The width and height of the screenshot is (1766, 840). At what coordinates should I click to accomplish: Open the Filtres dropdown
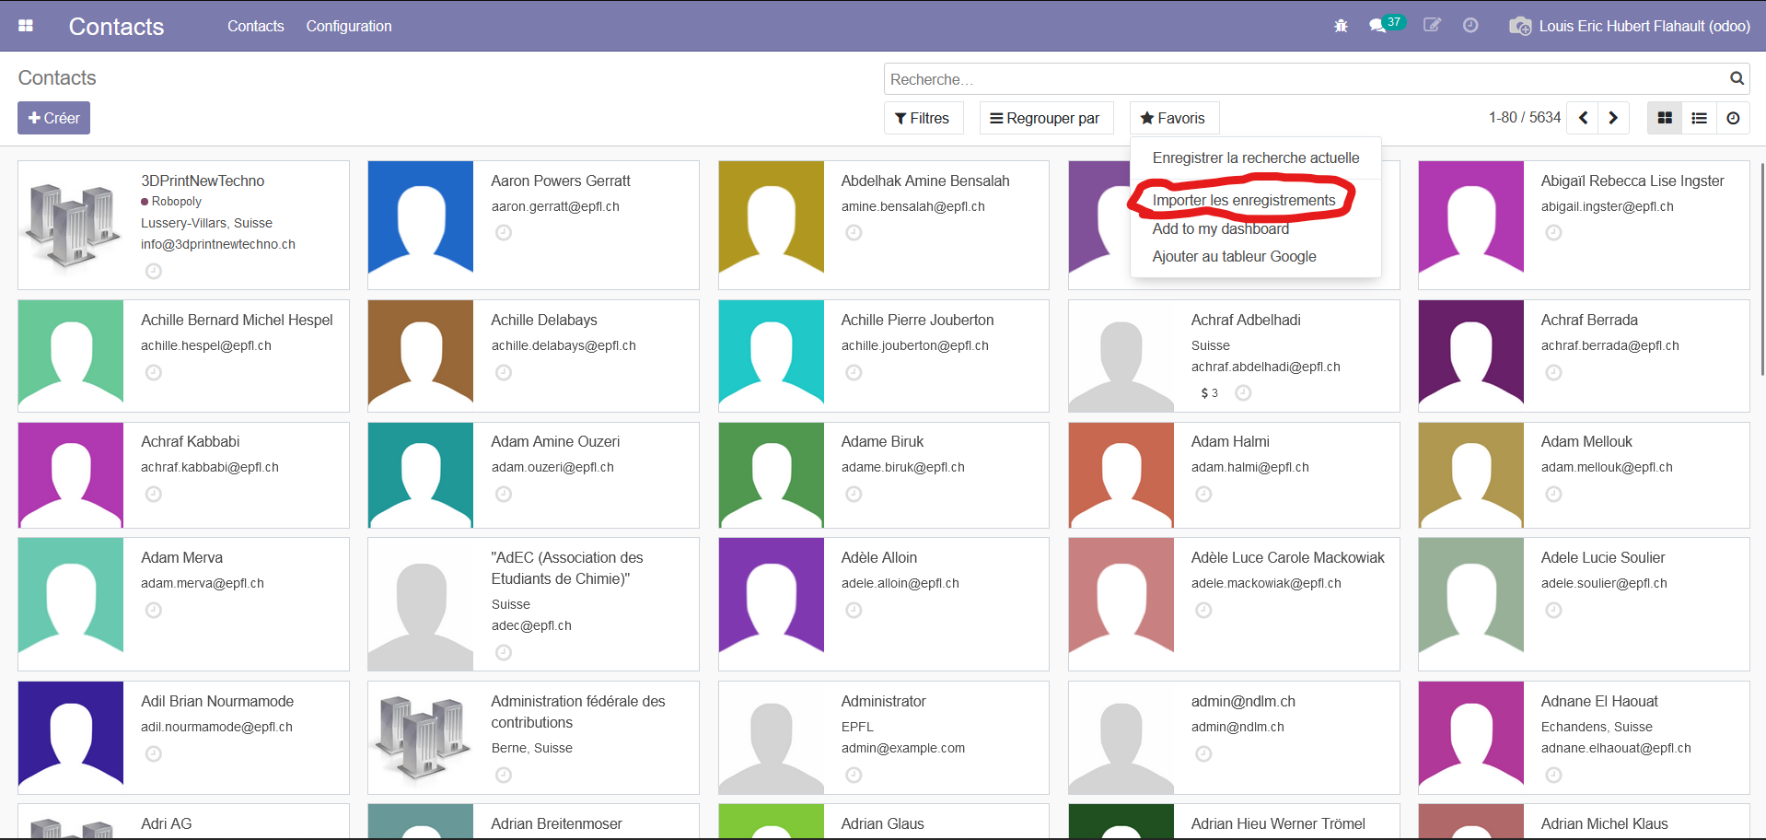(x=923, y=118)
